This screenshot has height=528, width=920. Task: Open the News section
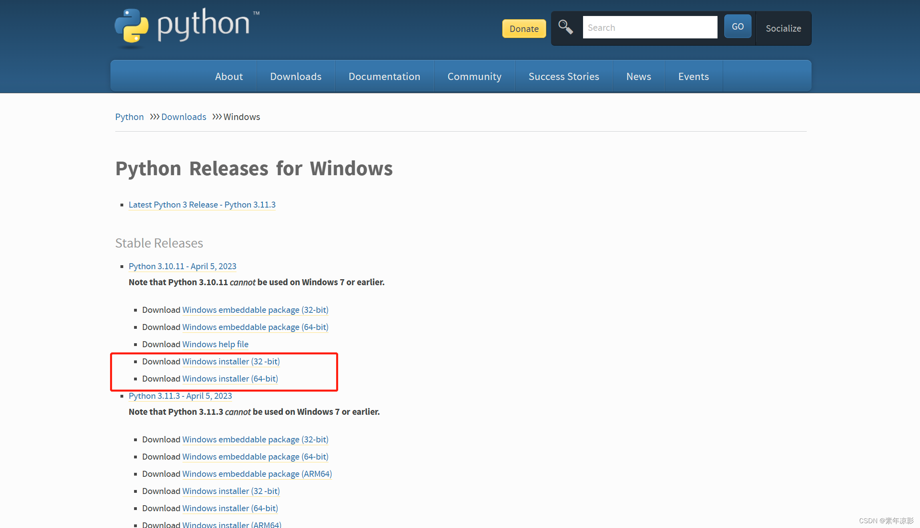638,76
